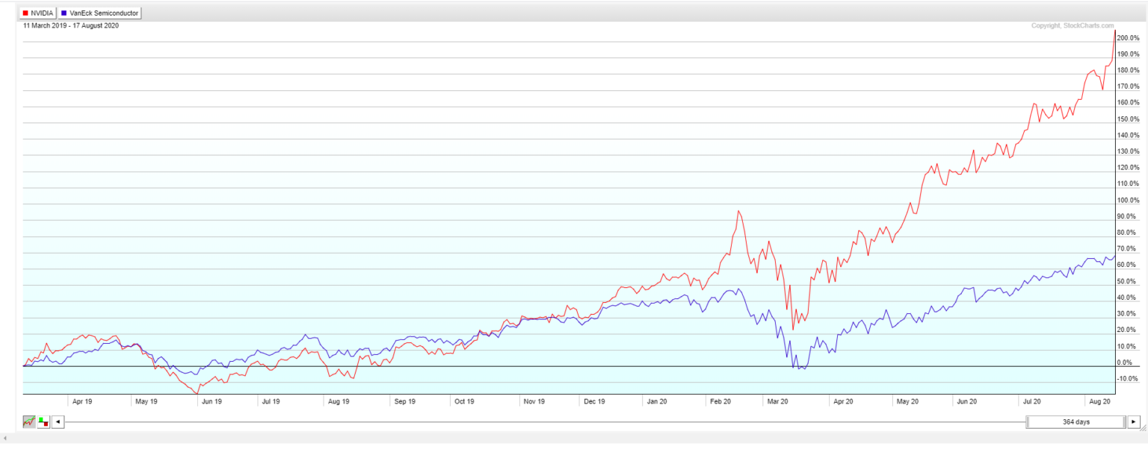Click the 364 days slider handle
1148x449 pixels.
[1076, 422]
